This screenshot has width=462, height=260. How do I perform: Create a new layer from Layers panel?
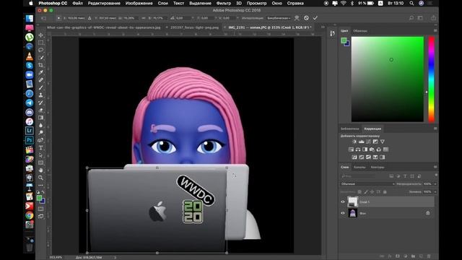421,256
